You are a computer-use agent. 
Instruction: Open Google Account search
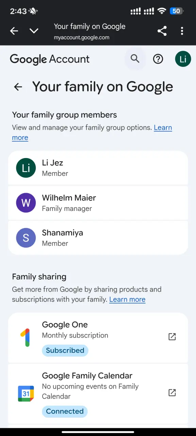coord(135,59)
